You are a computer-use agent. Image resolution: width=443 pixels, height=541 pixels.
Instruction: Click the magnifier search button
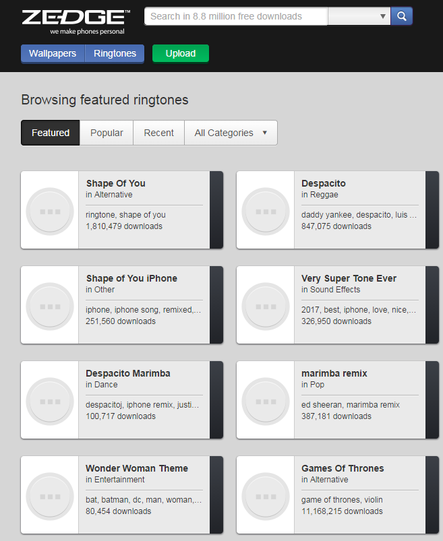click(402, 16)
